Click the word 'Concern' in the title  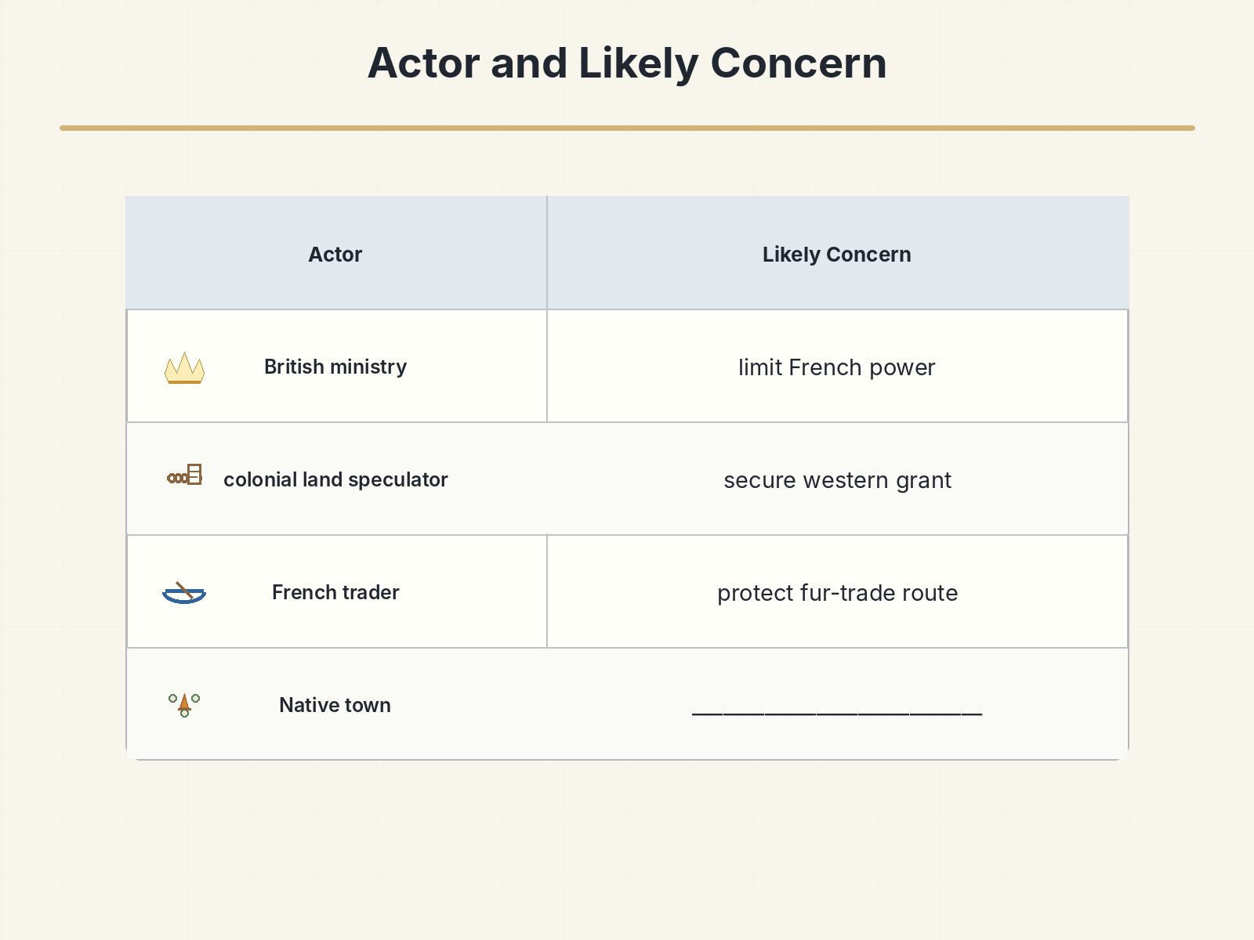point(799,63)
